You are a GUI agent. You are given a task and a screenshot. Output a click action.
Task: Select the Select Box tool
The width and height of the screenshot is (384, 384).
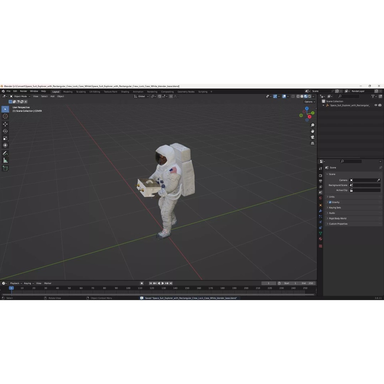5,109
